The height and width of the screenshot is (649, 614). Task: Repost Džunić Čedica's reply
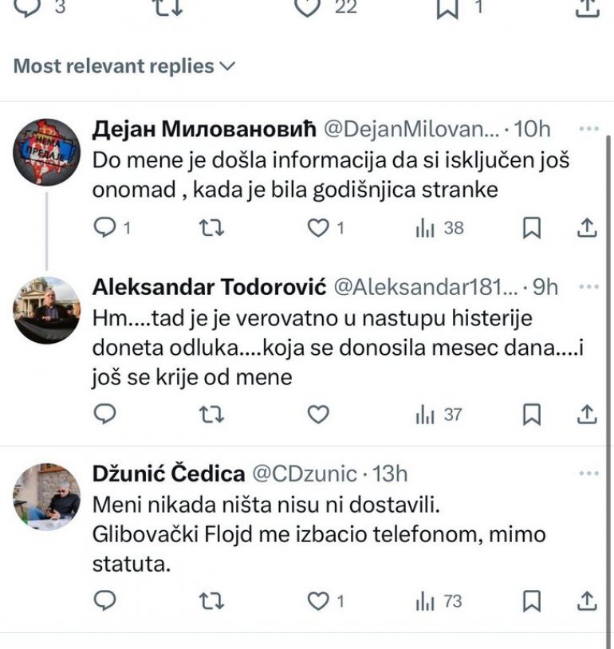pos(211,600)
